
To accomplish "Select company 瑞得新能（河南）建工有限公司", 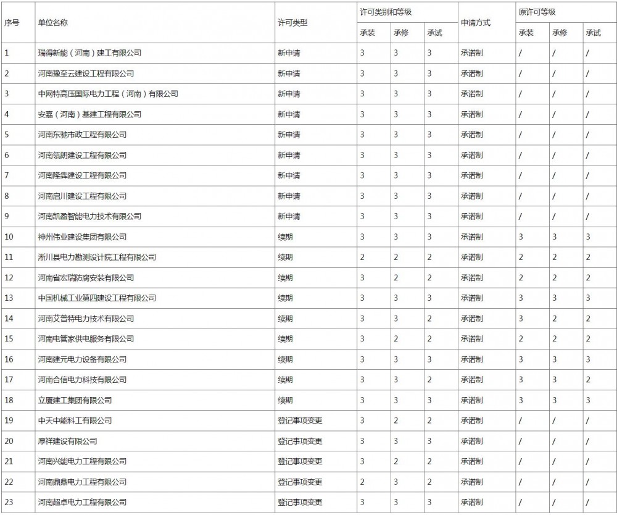I will 89,53.
